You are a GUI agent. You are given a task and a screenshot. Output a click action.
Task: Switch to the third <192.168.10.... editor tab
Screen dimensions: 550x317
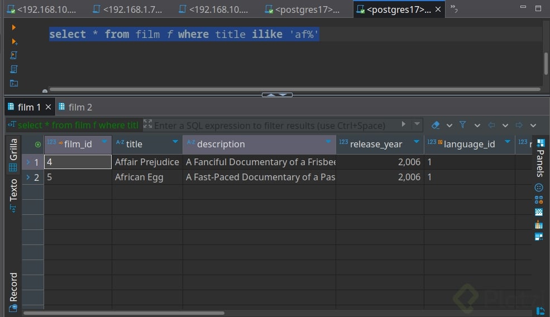point(214,9)
